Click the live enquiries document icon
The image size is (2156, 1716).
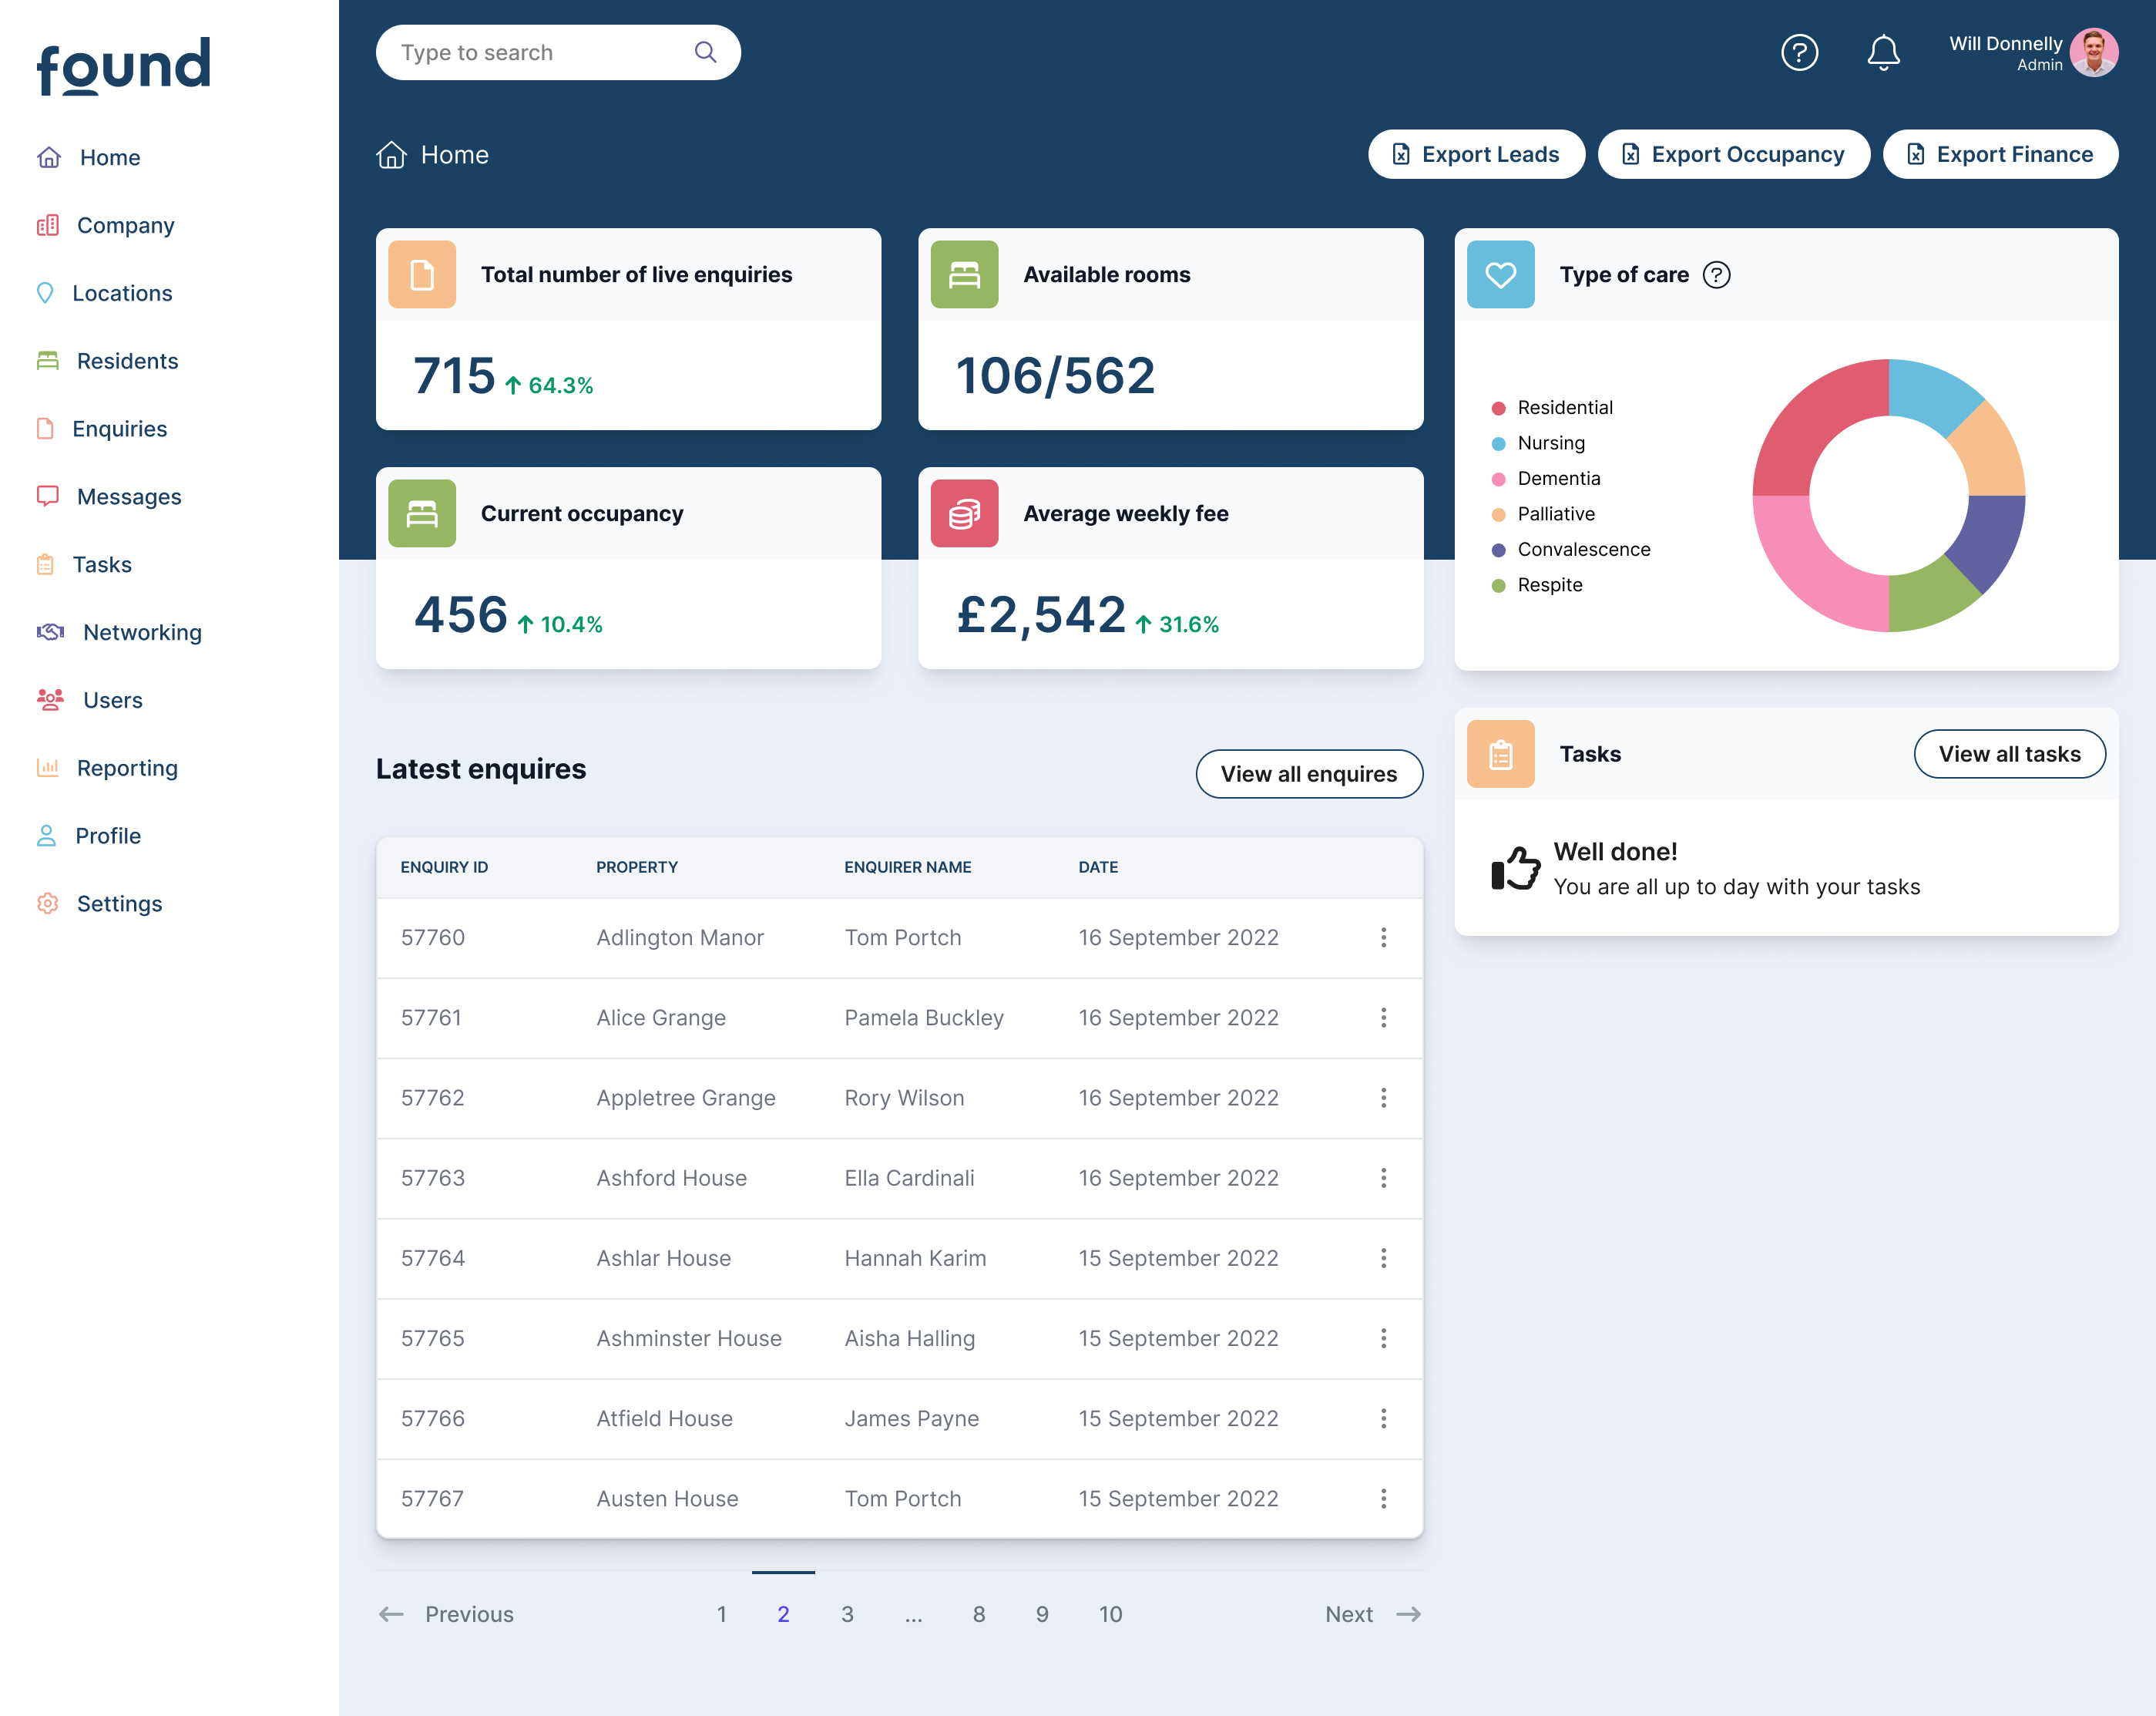[x=422, y=274]
